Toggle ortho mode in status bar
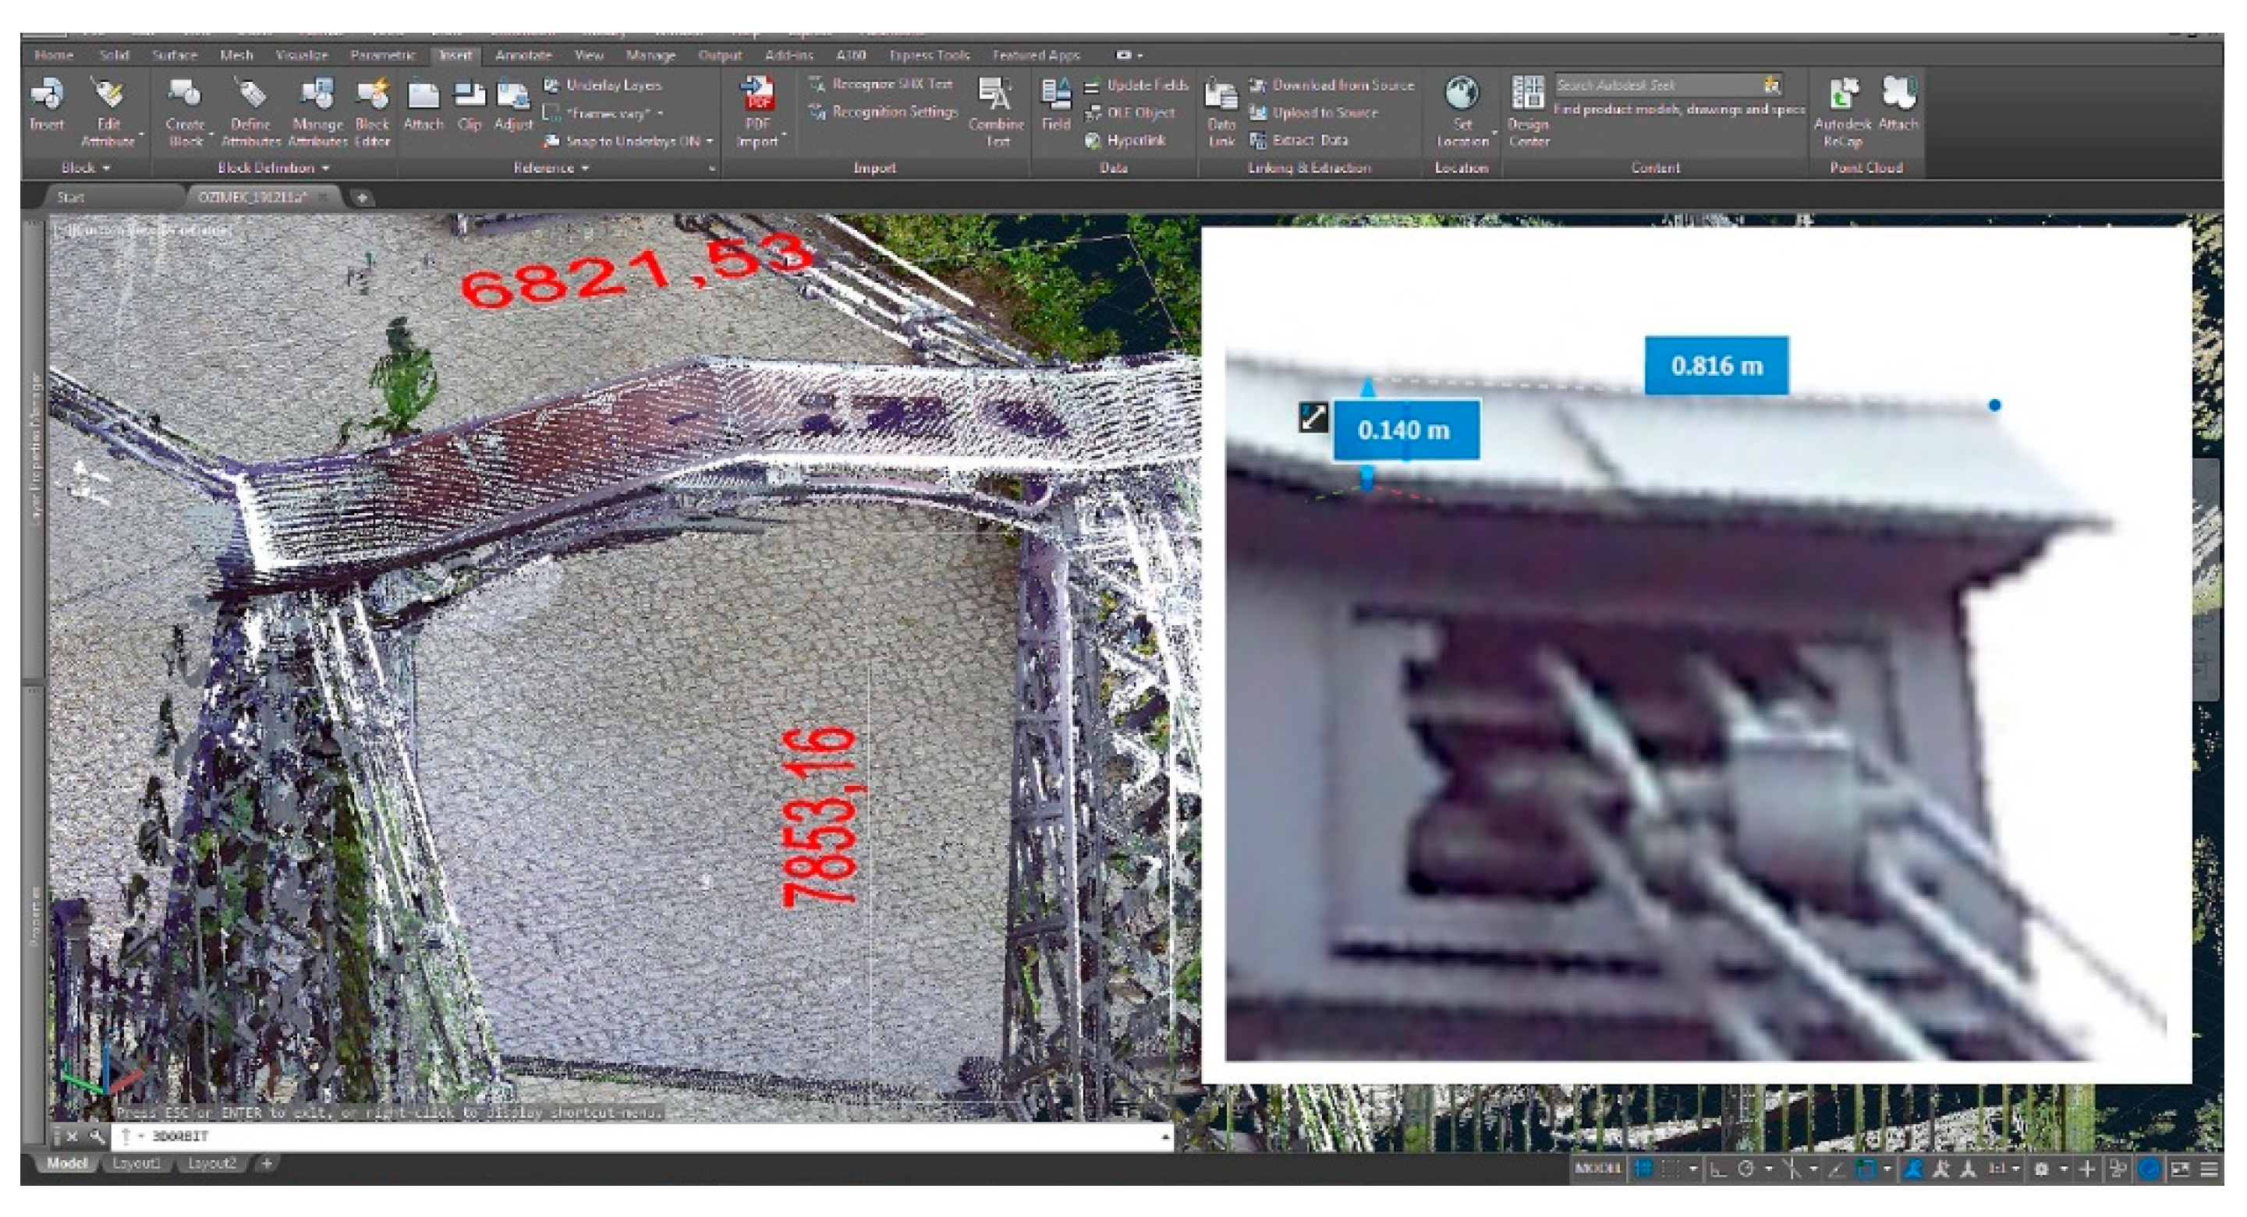This screenshot has height=1217, width=2247. (x=1717, y=1169)
